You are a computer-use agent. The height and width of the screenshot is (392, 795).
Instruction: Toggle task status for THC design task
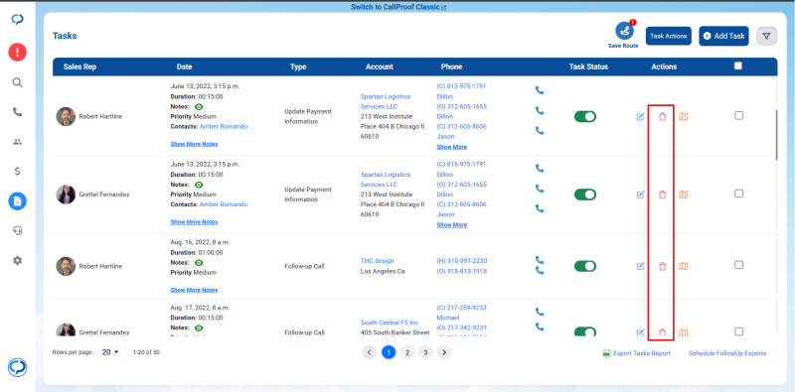point(585,266)
